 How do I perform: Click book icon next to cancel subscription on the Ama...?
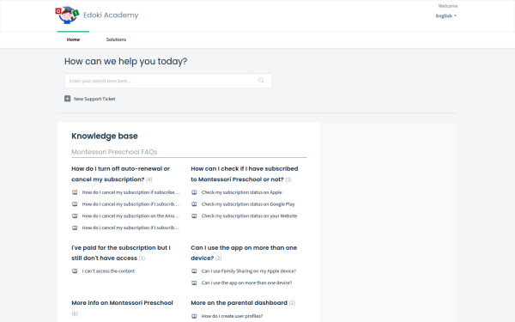75,216
